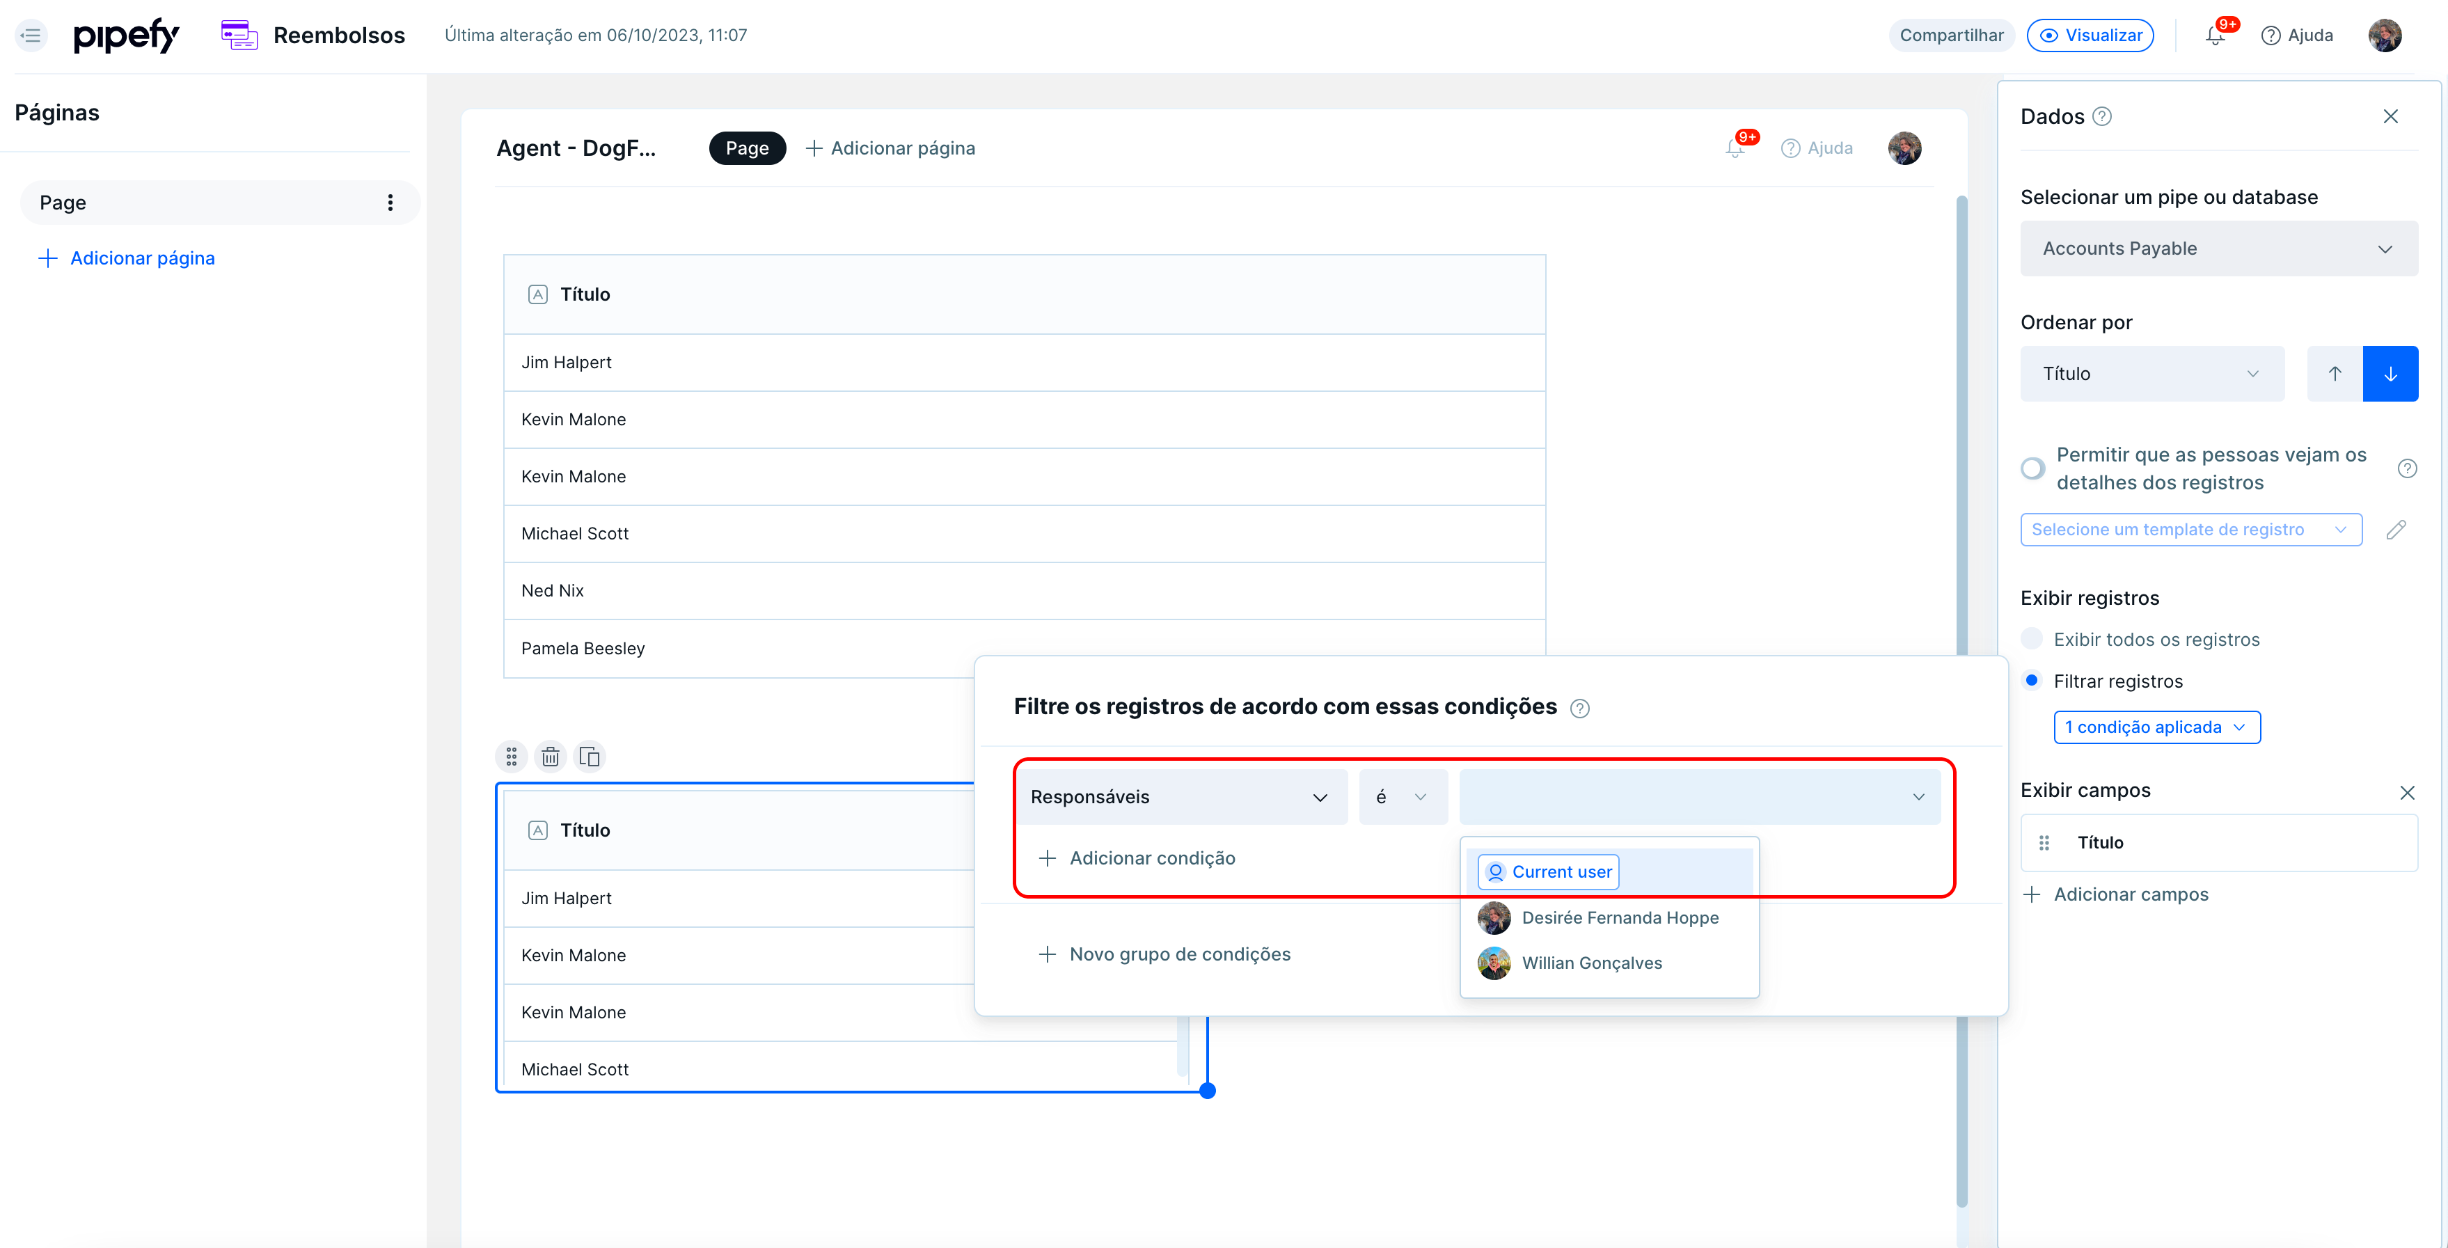Click the Visualizar preview button
Screen dimensions: 2448x1248
[2090, 35]
